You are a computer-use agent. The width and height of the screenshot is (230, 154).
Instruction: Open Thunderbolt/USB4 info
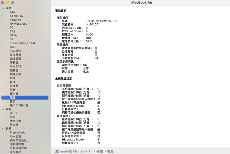(x=22, y=43)
